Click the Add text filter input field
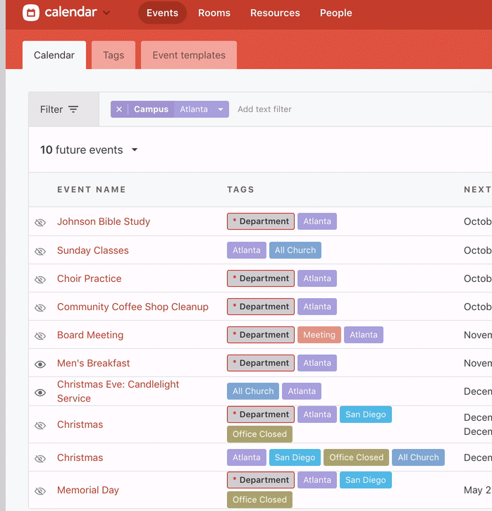The image size is (492, 511). [264, 109]
